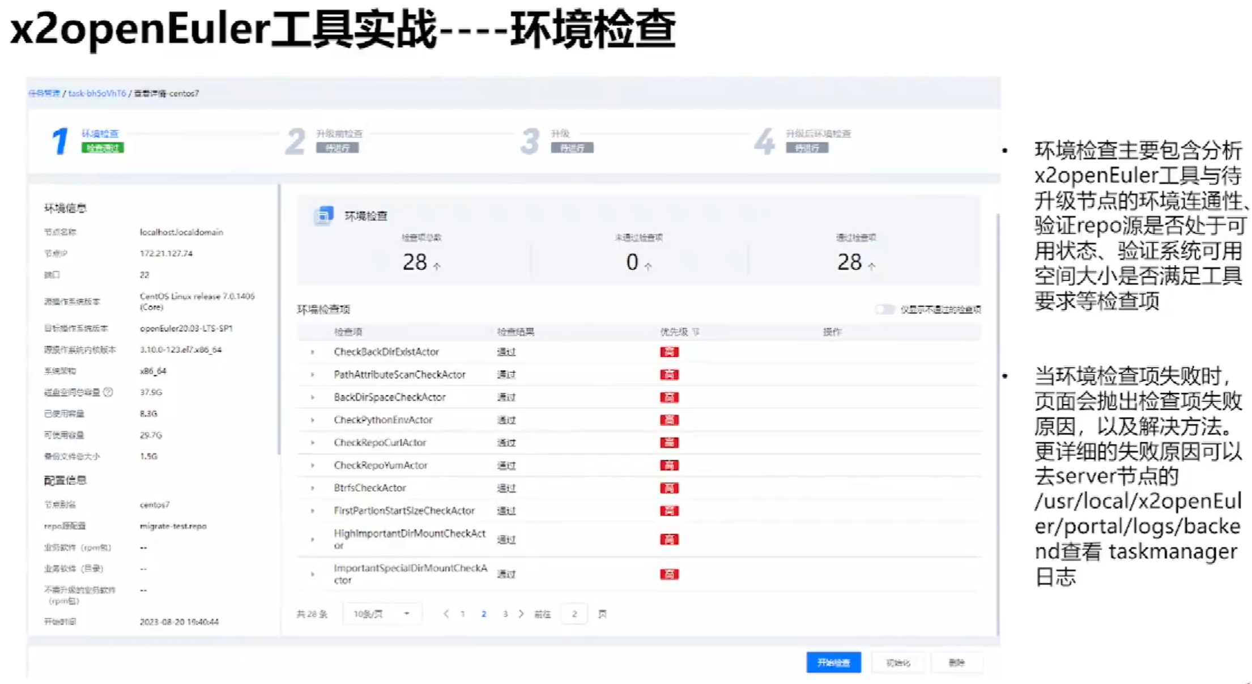Click the blue 开始检查 button

833,662
